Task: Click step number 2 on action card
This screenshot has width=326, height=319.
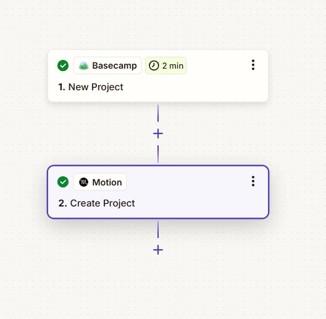Action: click(x=62, y=203)
